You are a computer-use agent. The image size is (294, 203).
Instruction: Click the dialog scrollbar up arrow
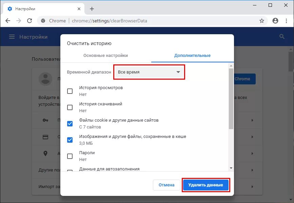click(x=231, y=66)
